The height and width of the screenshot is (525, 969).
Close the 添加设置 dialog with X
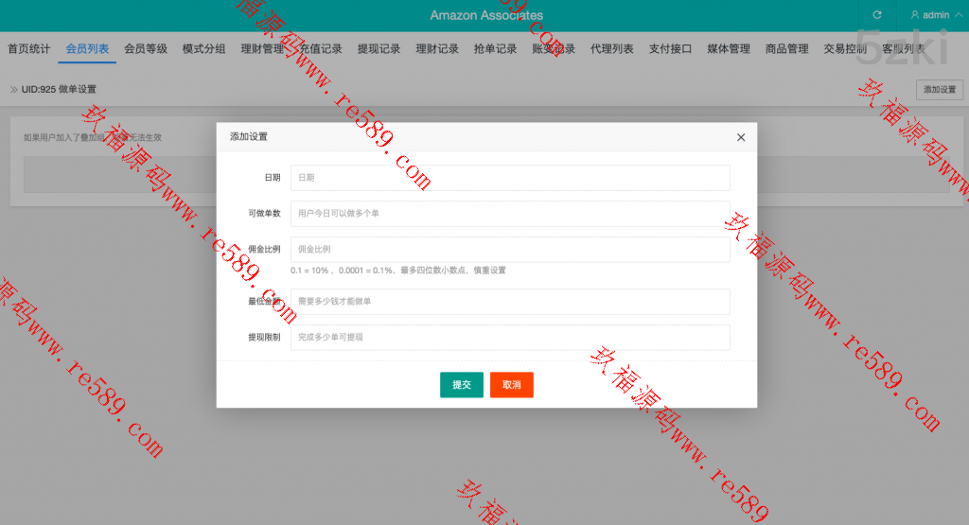tap(741, 137)
